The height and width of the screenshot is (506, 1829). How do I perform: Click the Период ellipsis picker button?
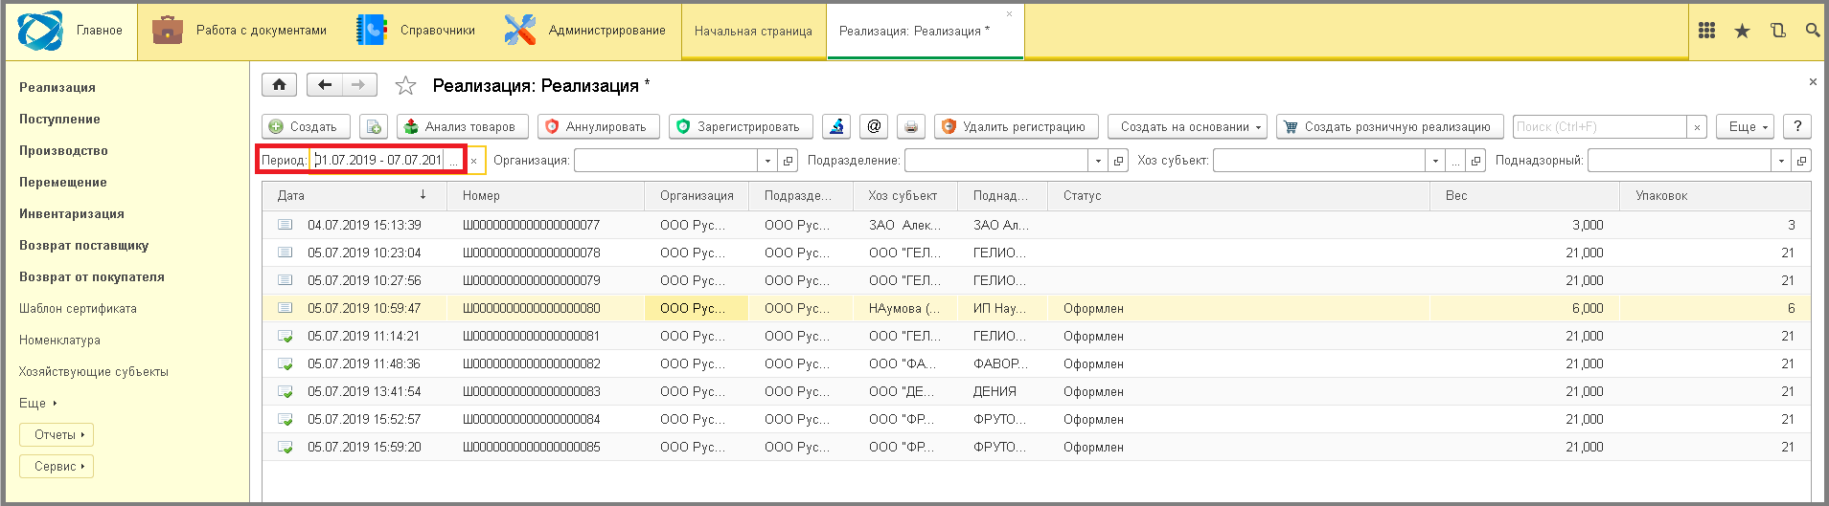click(x=454, y=161)
